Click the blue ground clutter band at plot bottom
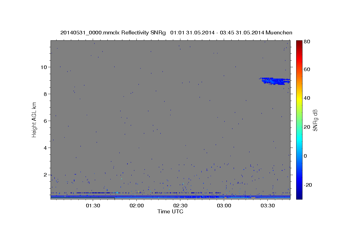This screenshot has height=239, width=359. (170, 197)
